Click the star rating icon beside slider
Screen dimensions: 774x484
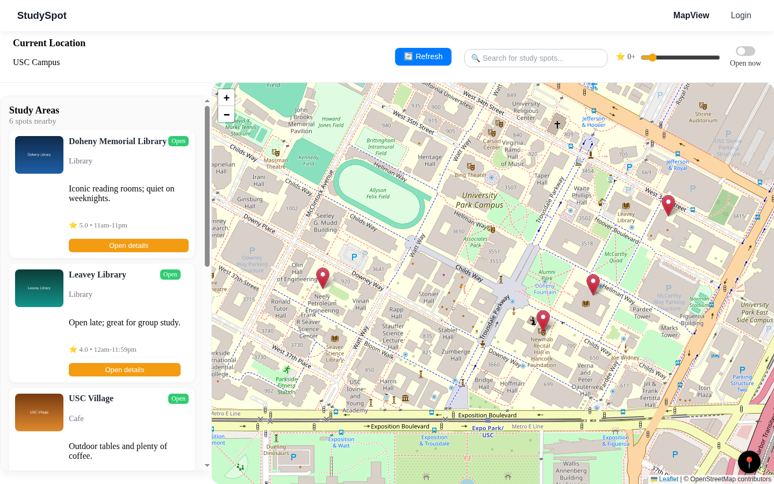click(x=620, y=56)
